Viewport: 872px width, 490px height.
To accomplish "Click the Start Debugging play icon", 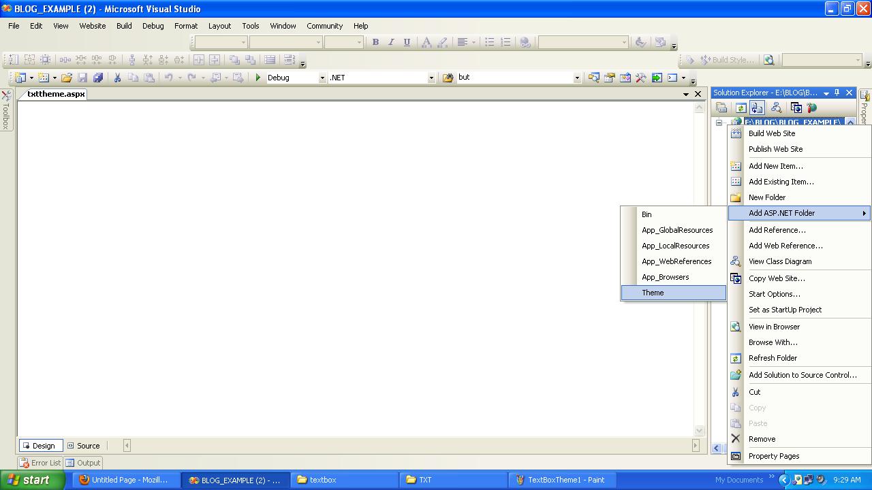I will click(258, 78).
